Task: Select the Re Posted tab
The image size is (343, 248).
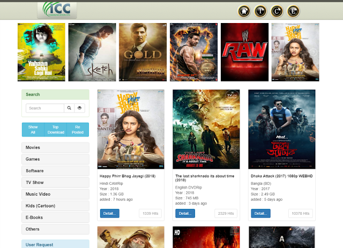Action: (x=78, y=130)
